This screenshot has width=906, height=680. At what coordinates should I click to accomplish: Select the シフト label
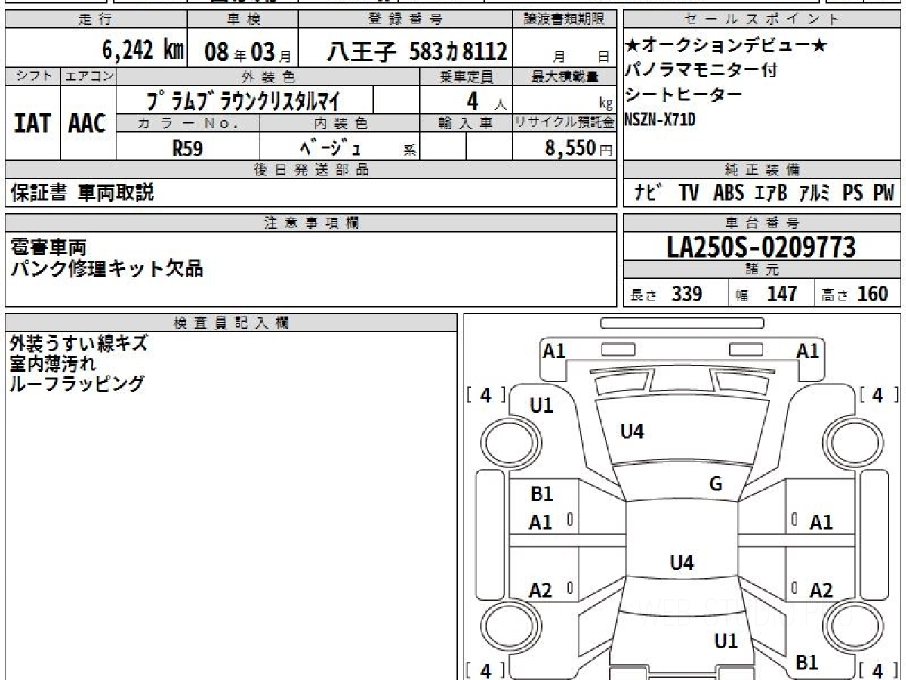click(x=33, y=76)
